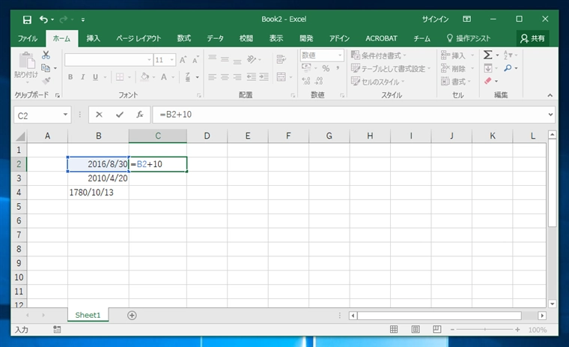Open the fill color bucket

[144, 77]
